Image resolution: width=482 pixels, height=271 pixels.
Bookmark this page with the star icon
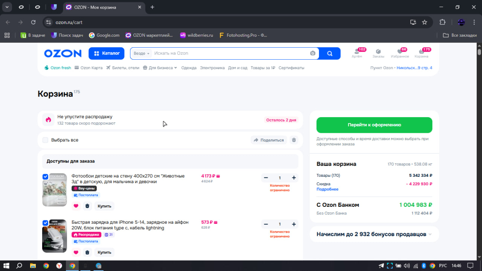(x=424, y=22)
